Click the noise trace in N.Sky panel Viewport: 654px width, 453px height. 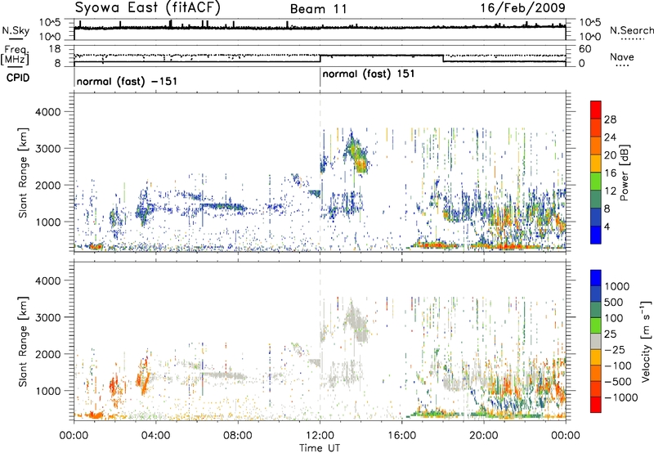click(x=320, y=28)
